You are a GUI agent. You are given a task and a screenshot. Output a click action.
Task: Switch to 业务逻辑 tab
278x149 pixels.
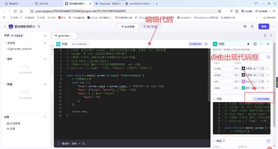(128, 27)
